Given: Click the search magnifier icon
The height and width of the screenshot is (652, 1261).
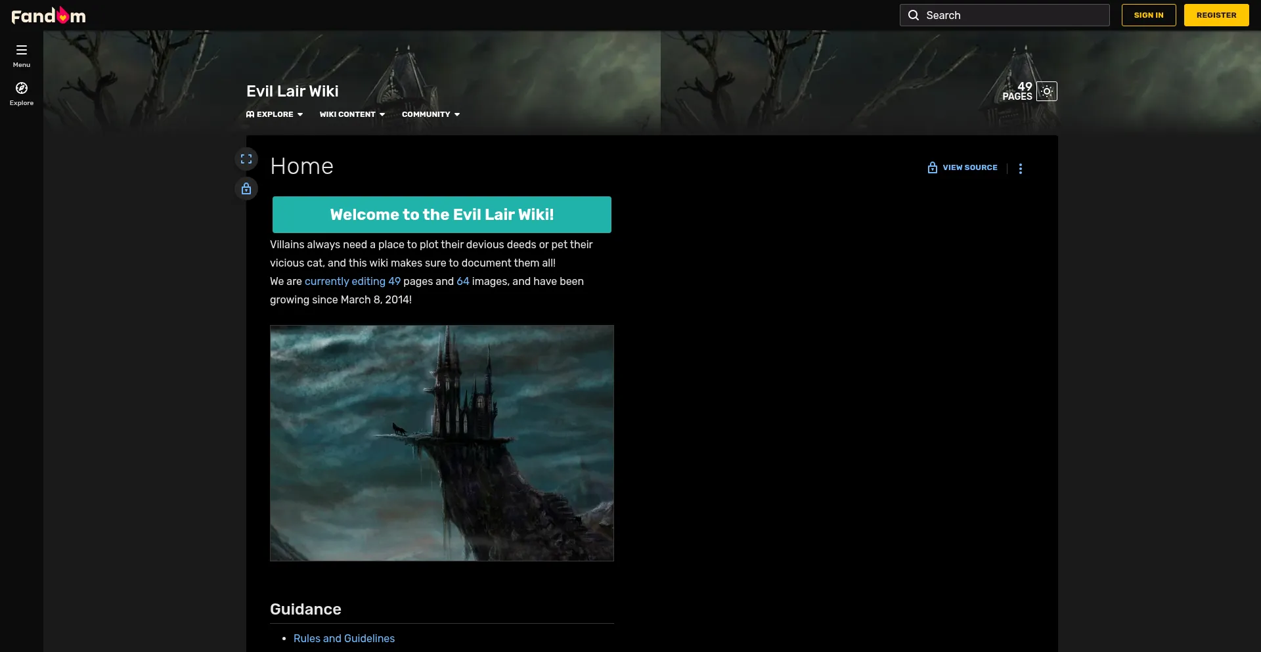Looking at the screenshot, I should click(914, 15).
